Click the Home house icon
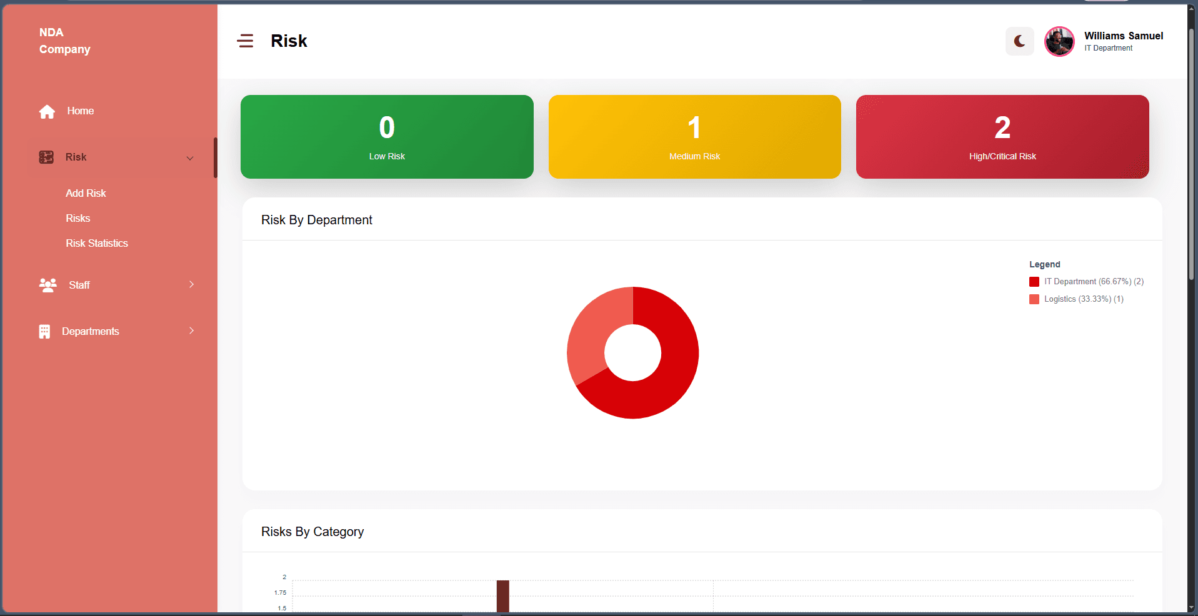 point(47,111)
